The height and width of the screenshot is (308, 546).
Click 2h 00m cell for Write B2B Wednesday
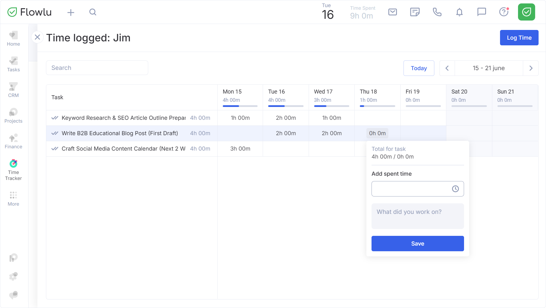pyautogui.click(x=332, y=133)
